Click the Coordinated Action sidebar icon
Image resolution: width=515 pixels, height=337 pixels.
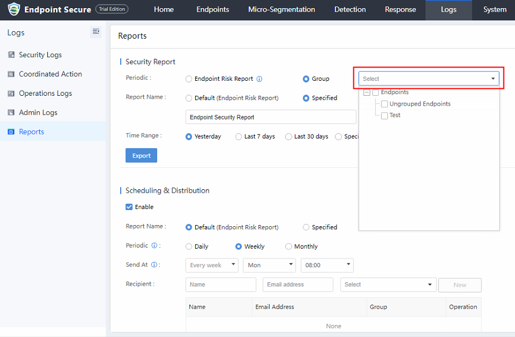point(11,74)
